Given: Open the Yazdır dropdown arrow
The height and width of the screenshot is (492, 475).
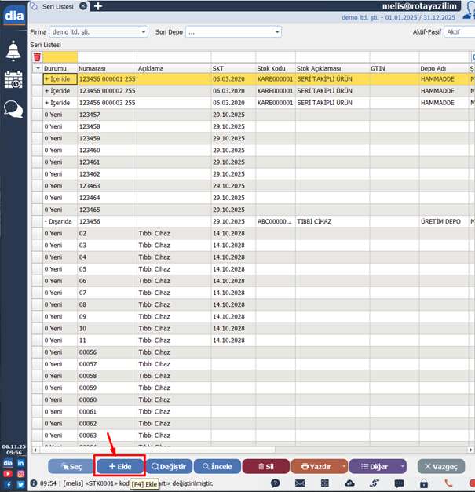Looking at the screenshot, I should pyautogui.click(x=343, y=466).
